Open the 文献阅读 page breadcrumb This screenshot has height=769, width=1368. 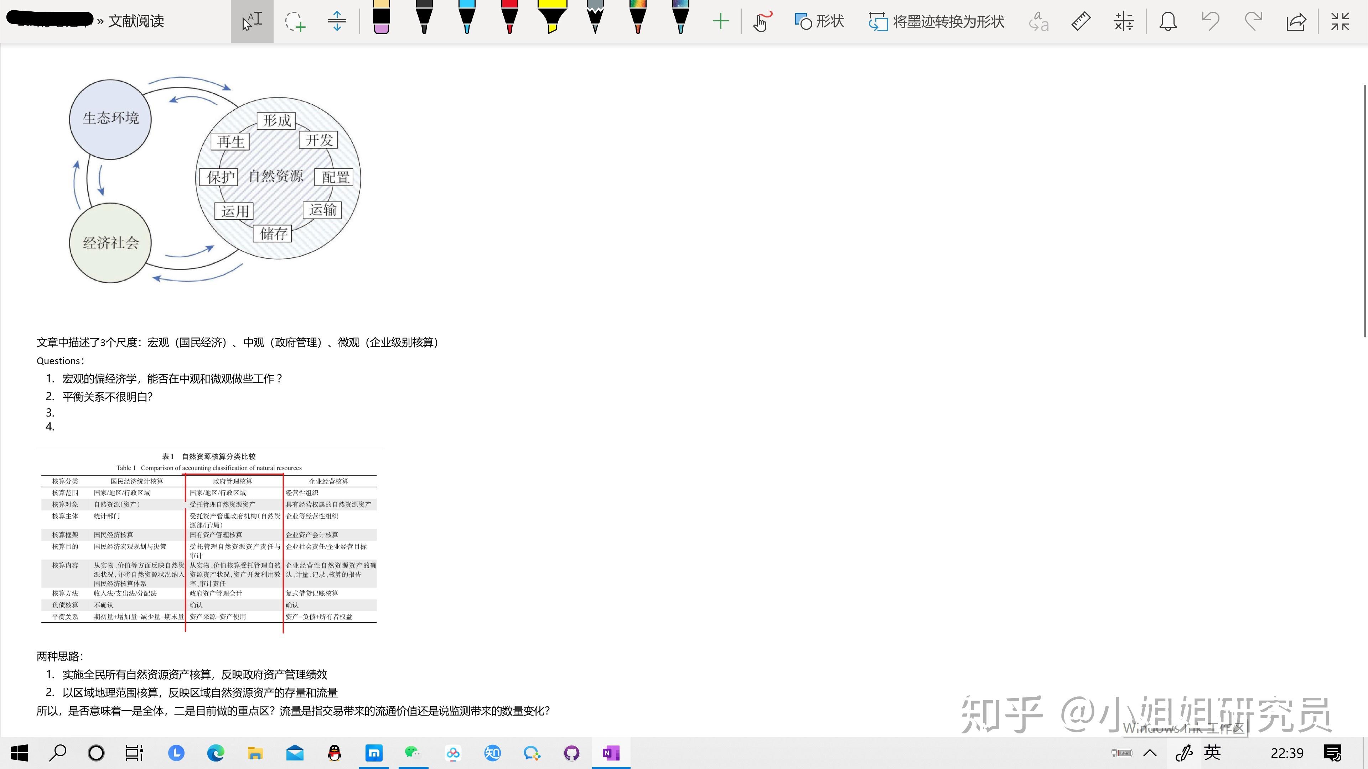(x=136, y=21)
